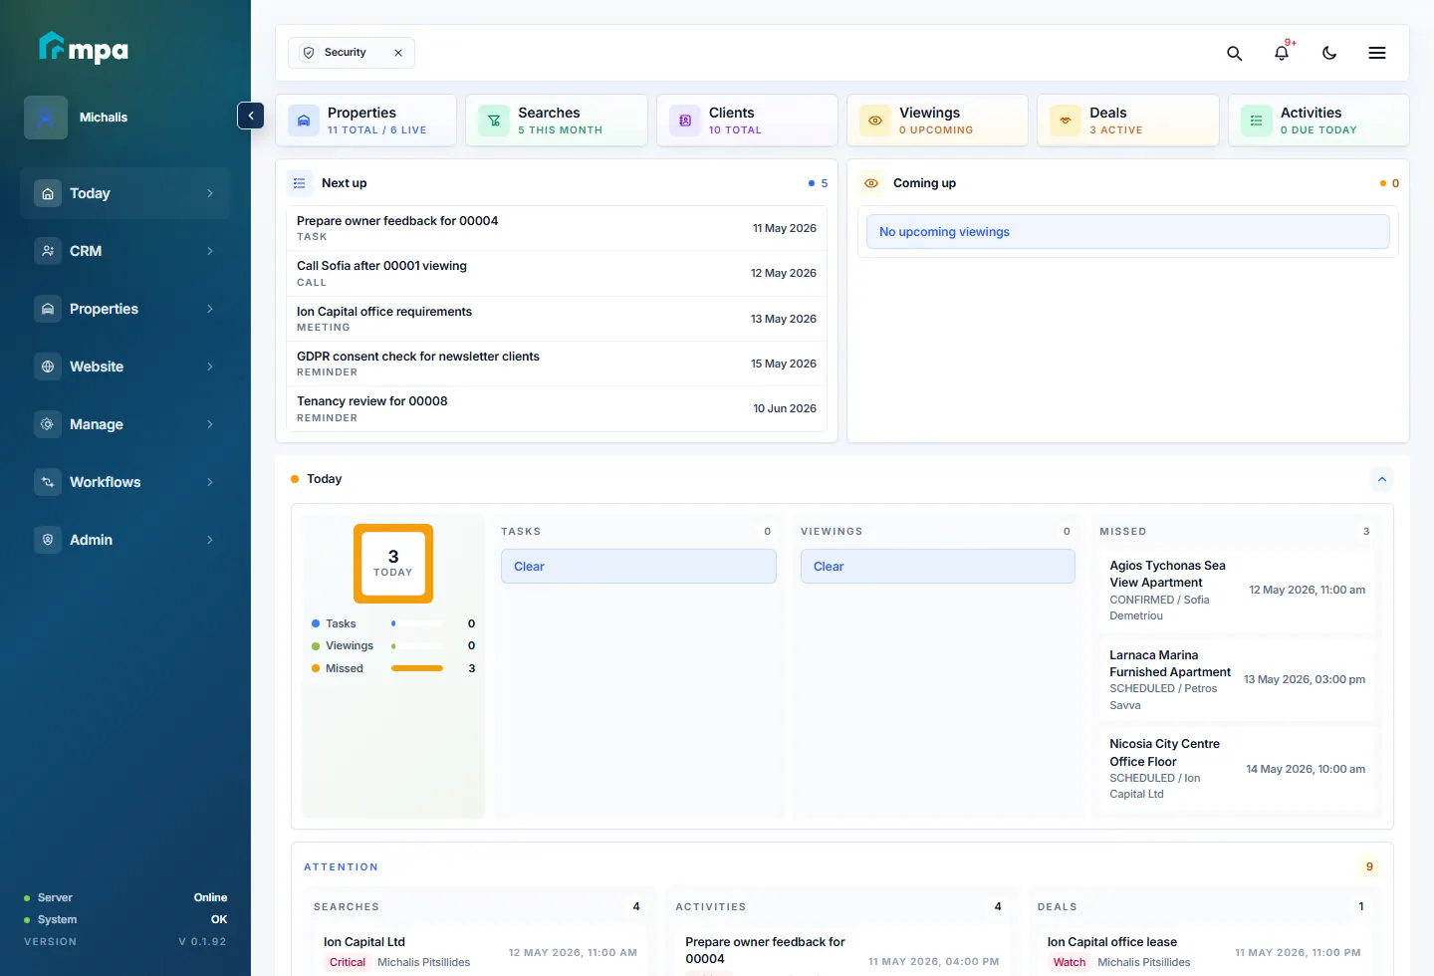Open the Activities due today card
Image resolution: width=1434 pixels, height=976 pixels.
point(1318,121)
